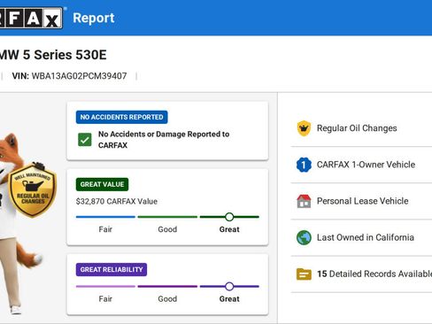Click the value slider knob at Great
The image size is (432, 324).
tap(229, 217)
